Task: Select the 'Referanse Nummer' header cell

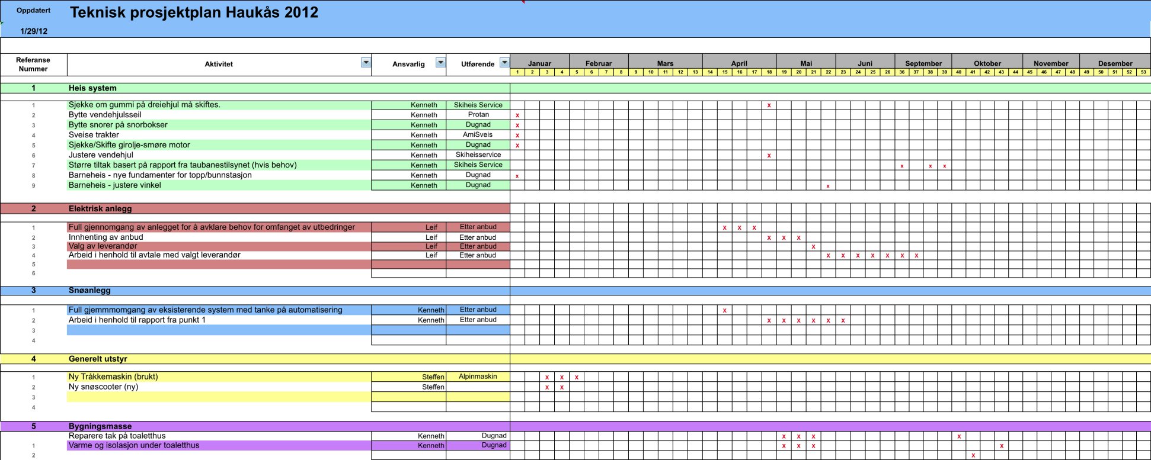Action: coord(33,65)
